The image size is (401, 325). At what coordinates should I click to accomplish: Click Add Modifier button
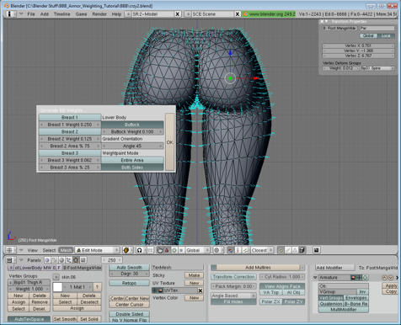334,268
